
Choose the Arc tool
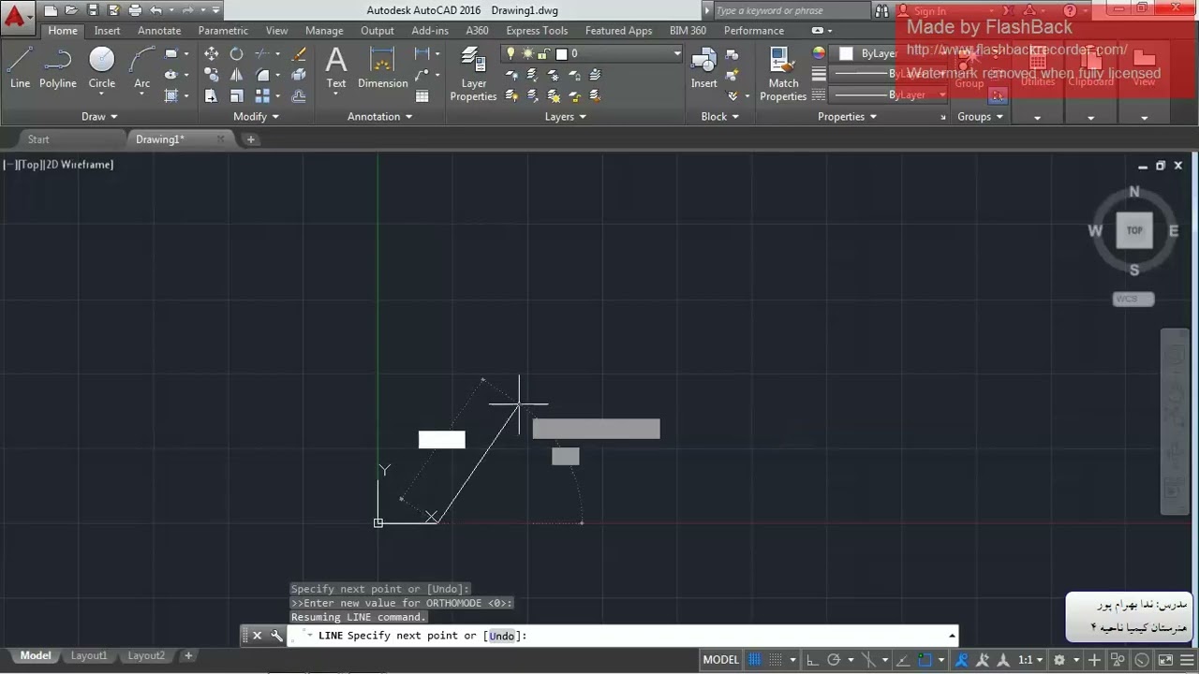[x=141, y=67]
